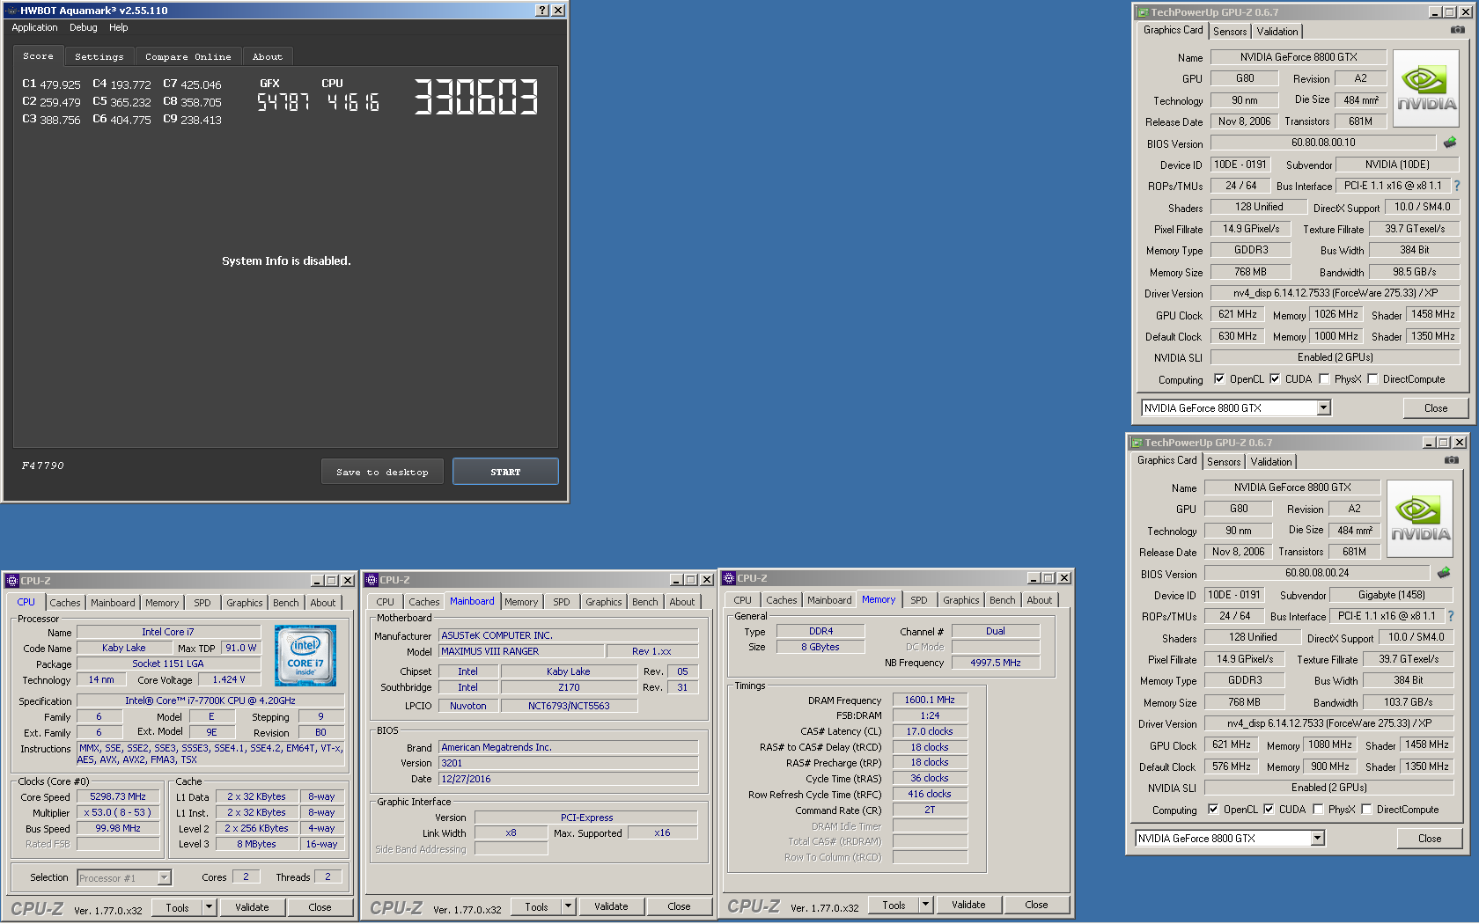
Task: Switch to Settings tab in Aquamark
Action: click(99, 56)
